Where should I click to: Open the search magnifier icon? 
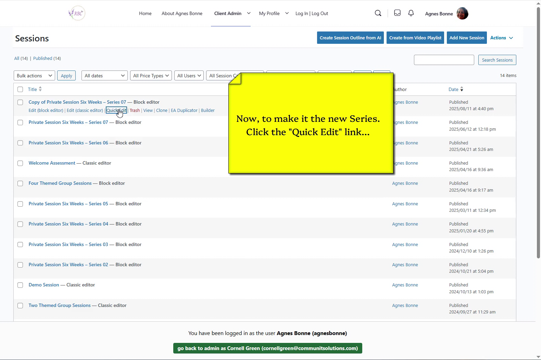pyautogui.click(x=378, y=13)
